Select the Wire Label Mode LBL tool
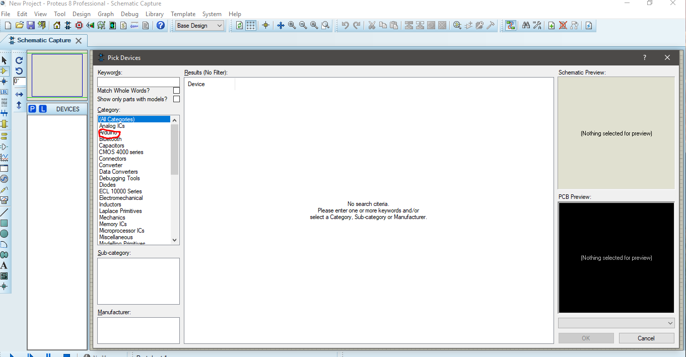 (x=5, y=92)
